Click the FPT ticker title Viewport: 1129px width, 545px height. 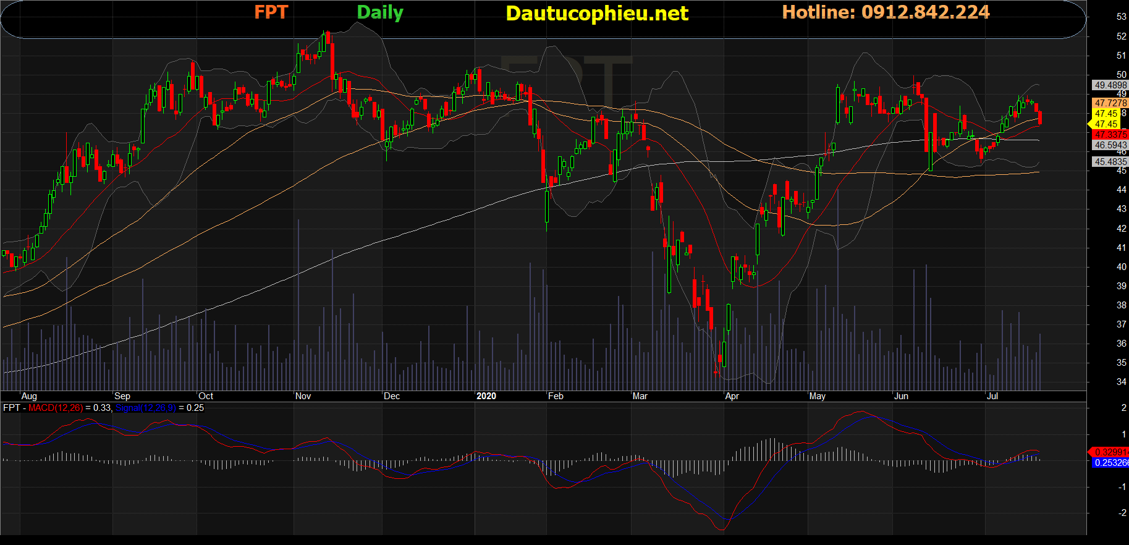click(x=271, y=12)
